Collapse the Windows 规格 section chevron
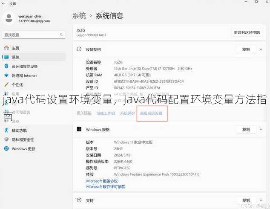 coord(261,129)
